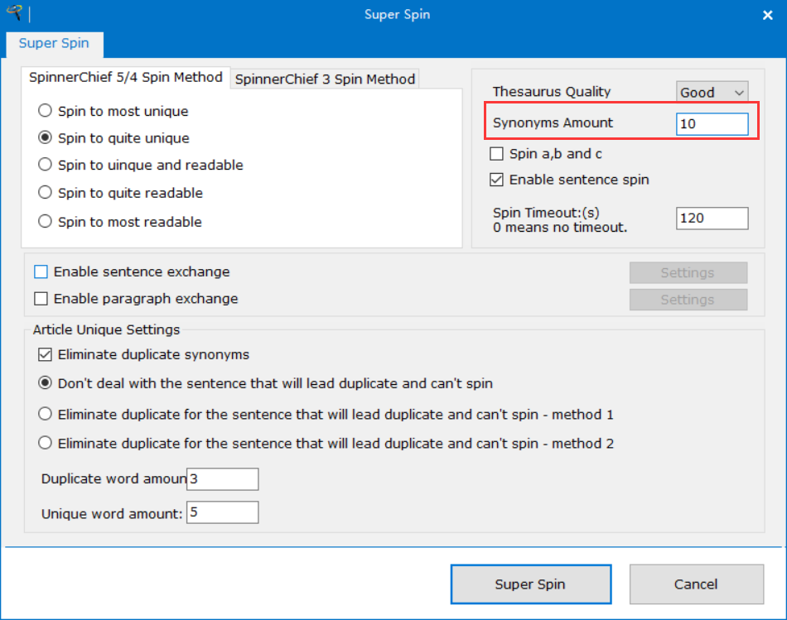Disable the Enable sentence spin checkbox
Screen dimensions: 787x620
(497, 180)
